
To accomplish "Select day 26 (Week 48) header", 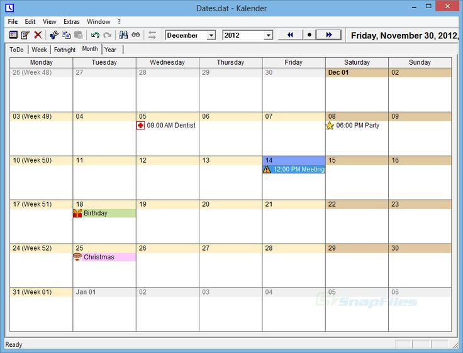I will point(42,72).
